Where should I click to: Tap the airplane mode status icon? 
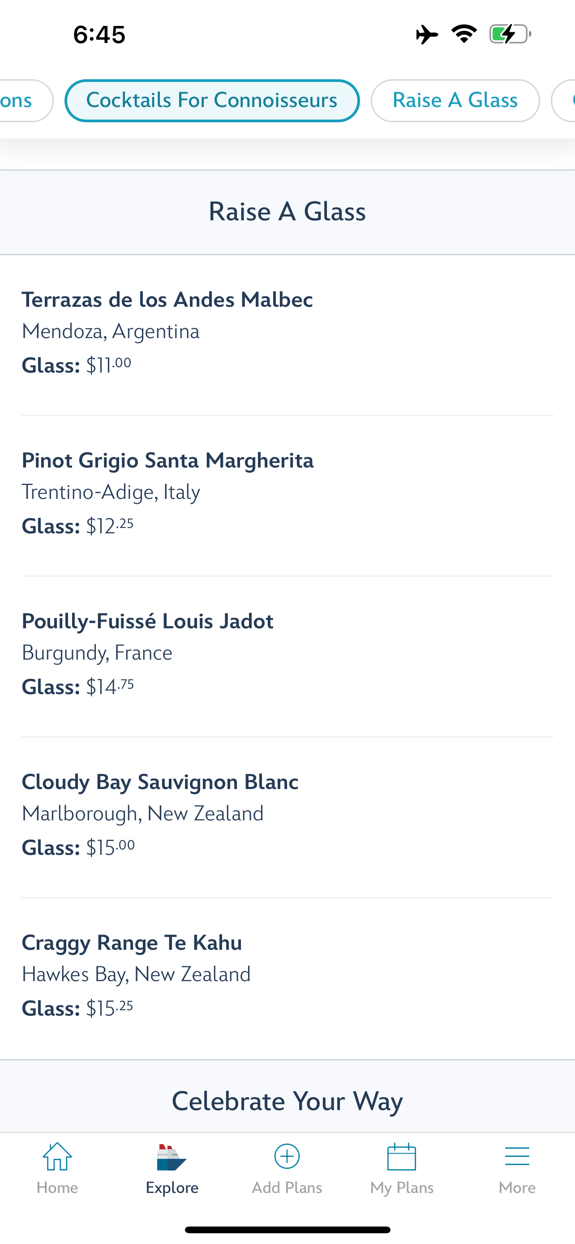click(x=427, y=35)
